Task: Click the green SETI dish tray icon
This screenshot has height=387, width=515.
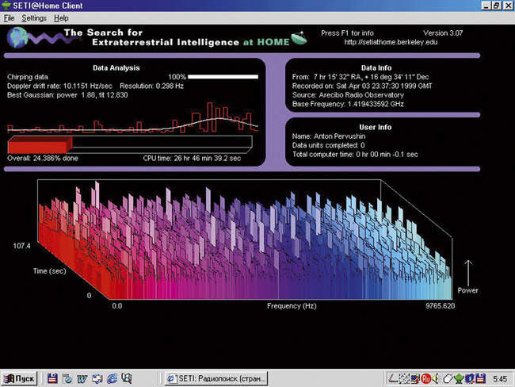Action: [x=459, y=379]
